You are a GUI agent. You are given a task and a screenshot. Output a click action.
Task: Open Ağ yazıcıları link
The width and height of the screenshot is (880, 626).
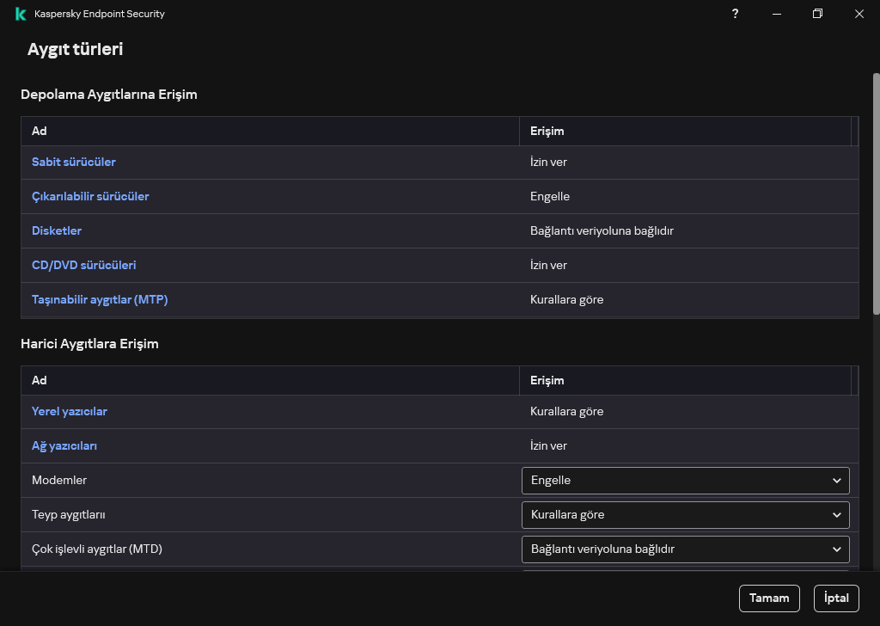coord(64,445)
